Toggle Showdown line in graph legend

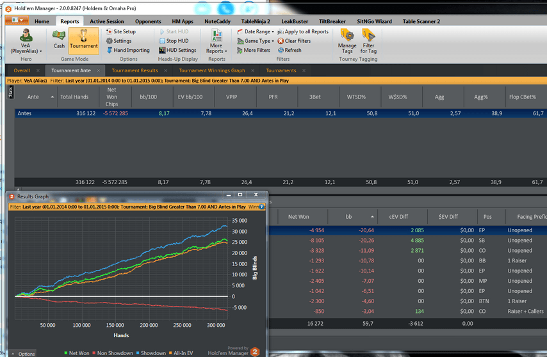[151, 353]
